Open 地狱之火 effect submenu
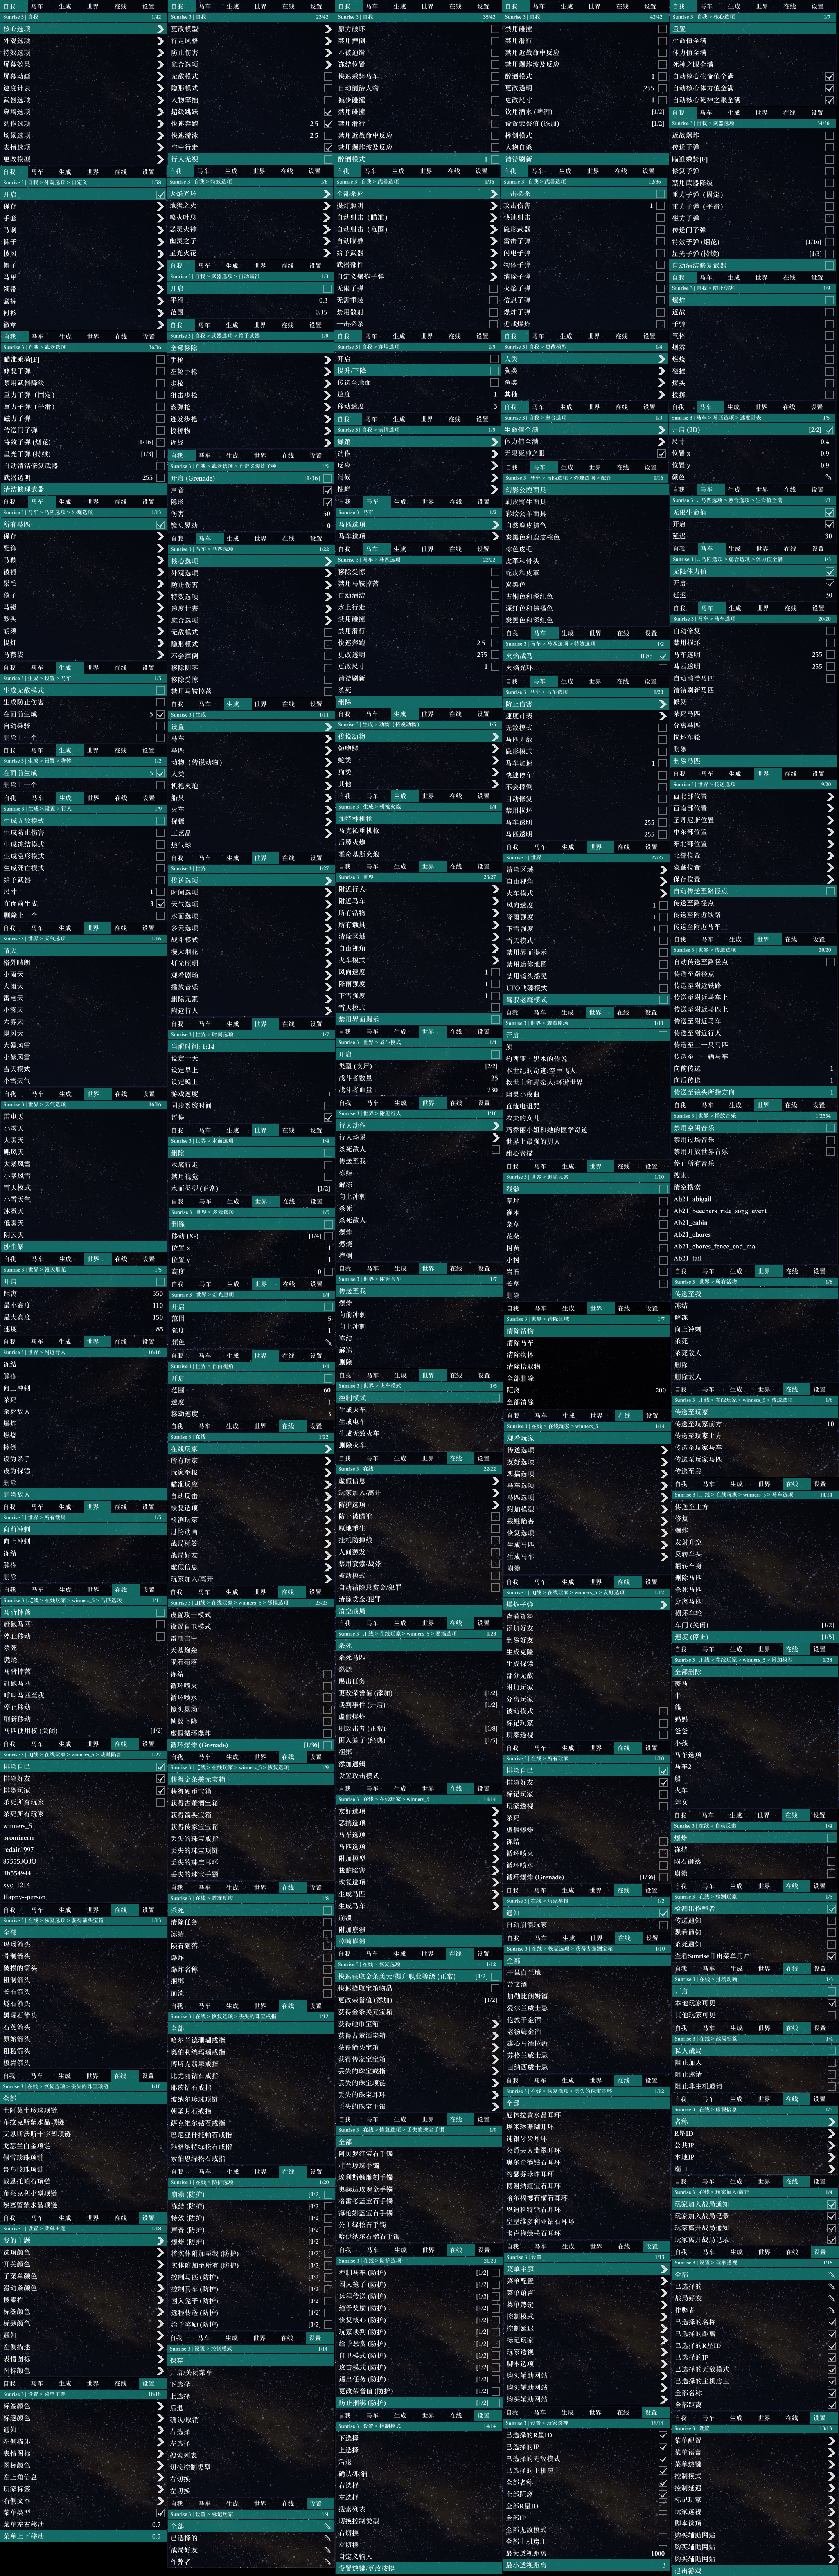 (251, 206)
